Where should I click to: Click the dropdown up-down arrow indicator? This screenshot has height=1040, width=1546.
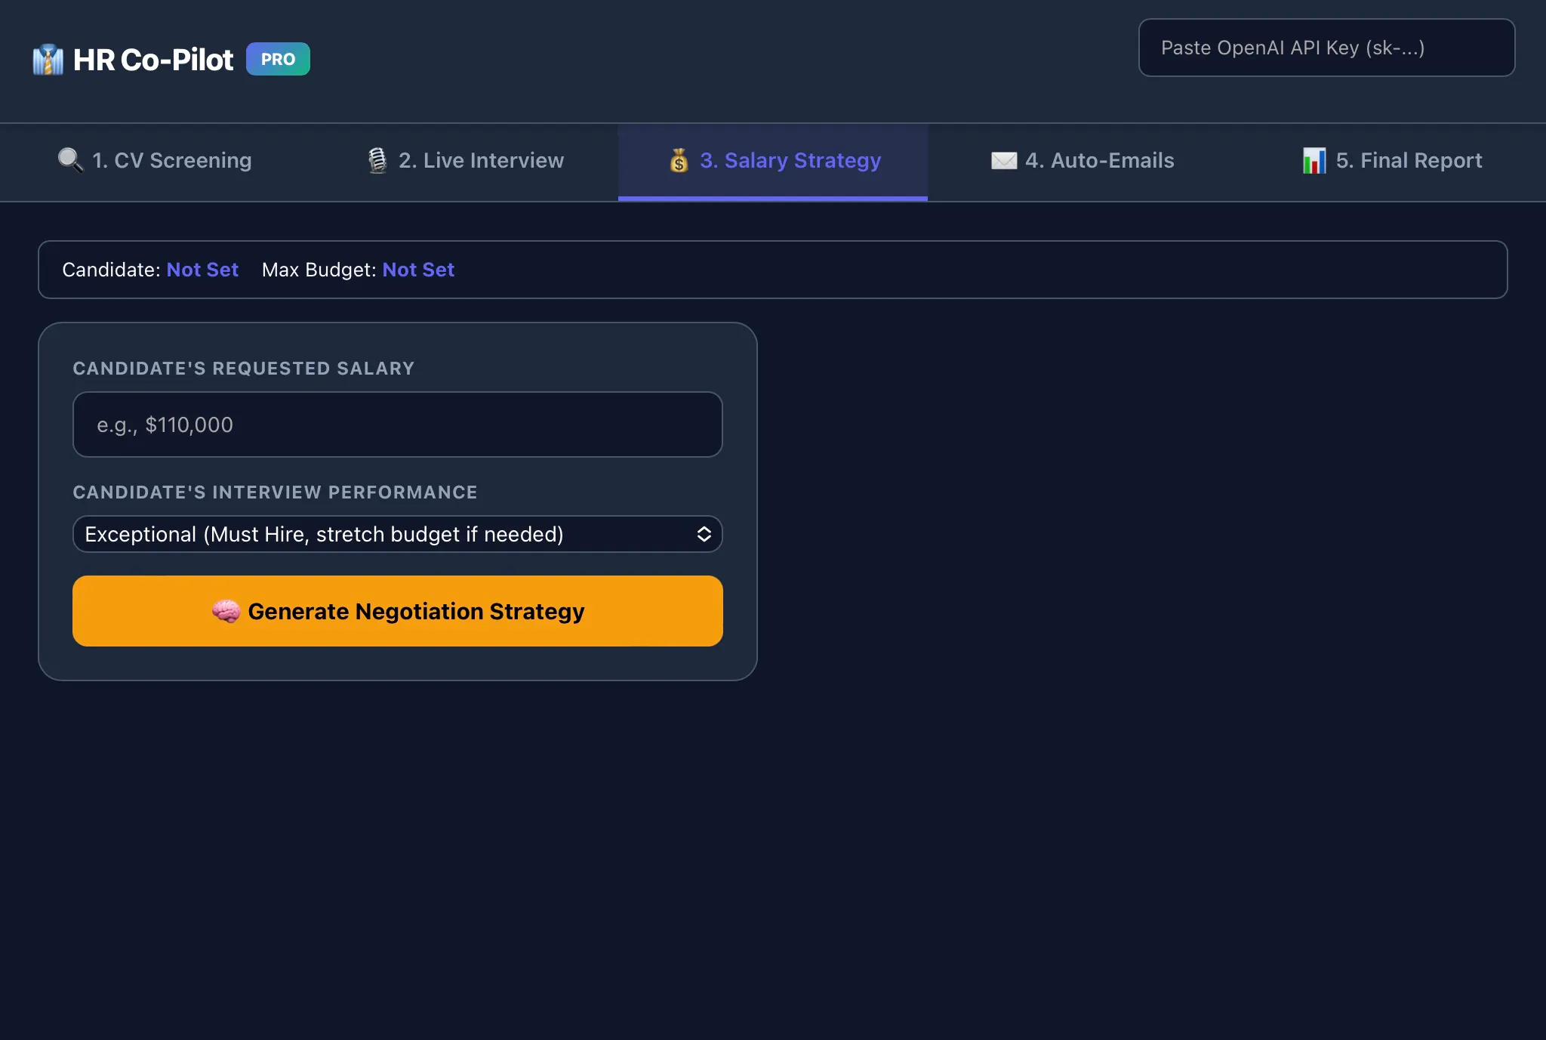704,534
